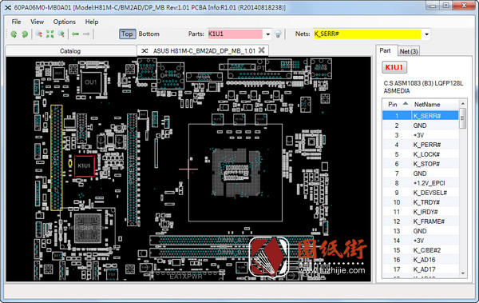Click the pin list scroll up arrow
Image resolution: width=479 pixels, height=303 pixels.
tap(463, 104)
